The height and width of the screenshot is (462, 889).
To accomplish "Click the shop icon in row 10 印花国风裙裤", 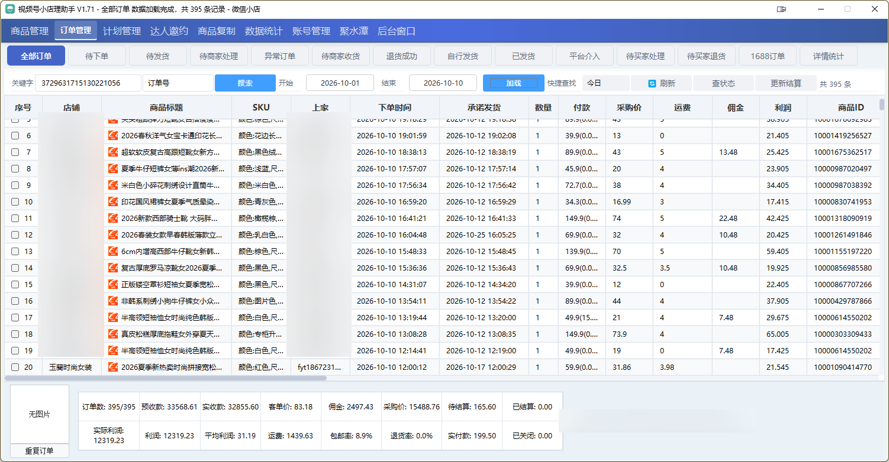I will (113, 201).
